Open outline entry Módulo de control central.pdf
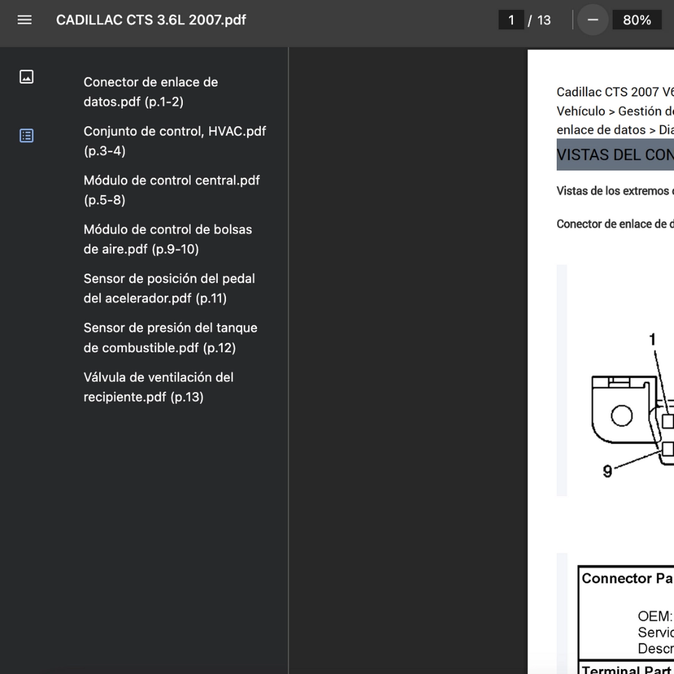The width and height of the screenshot is (674, 674). [172, 190]
